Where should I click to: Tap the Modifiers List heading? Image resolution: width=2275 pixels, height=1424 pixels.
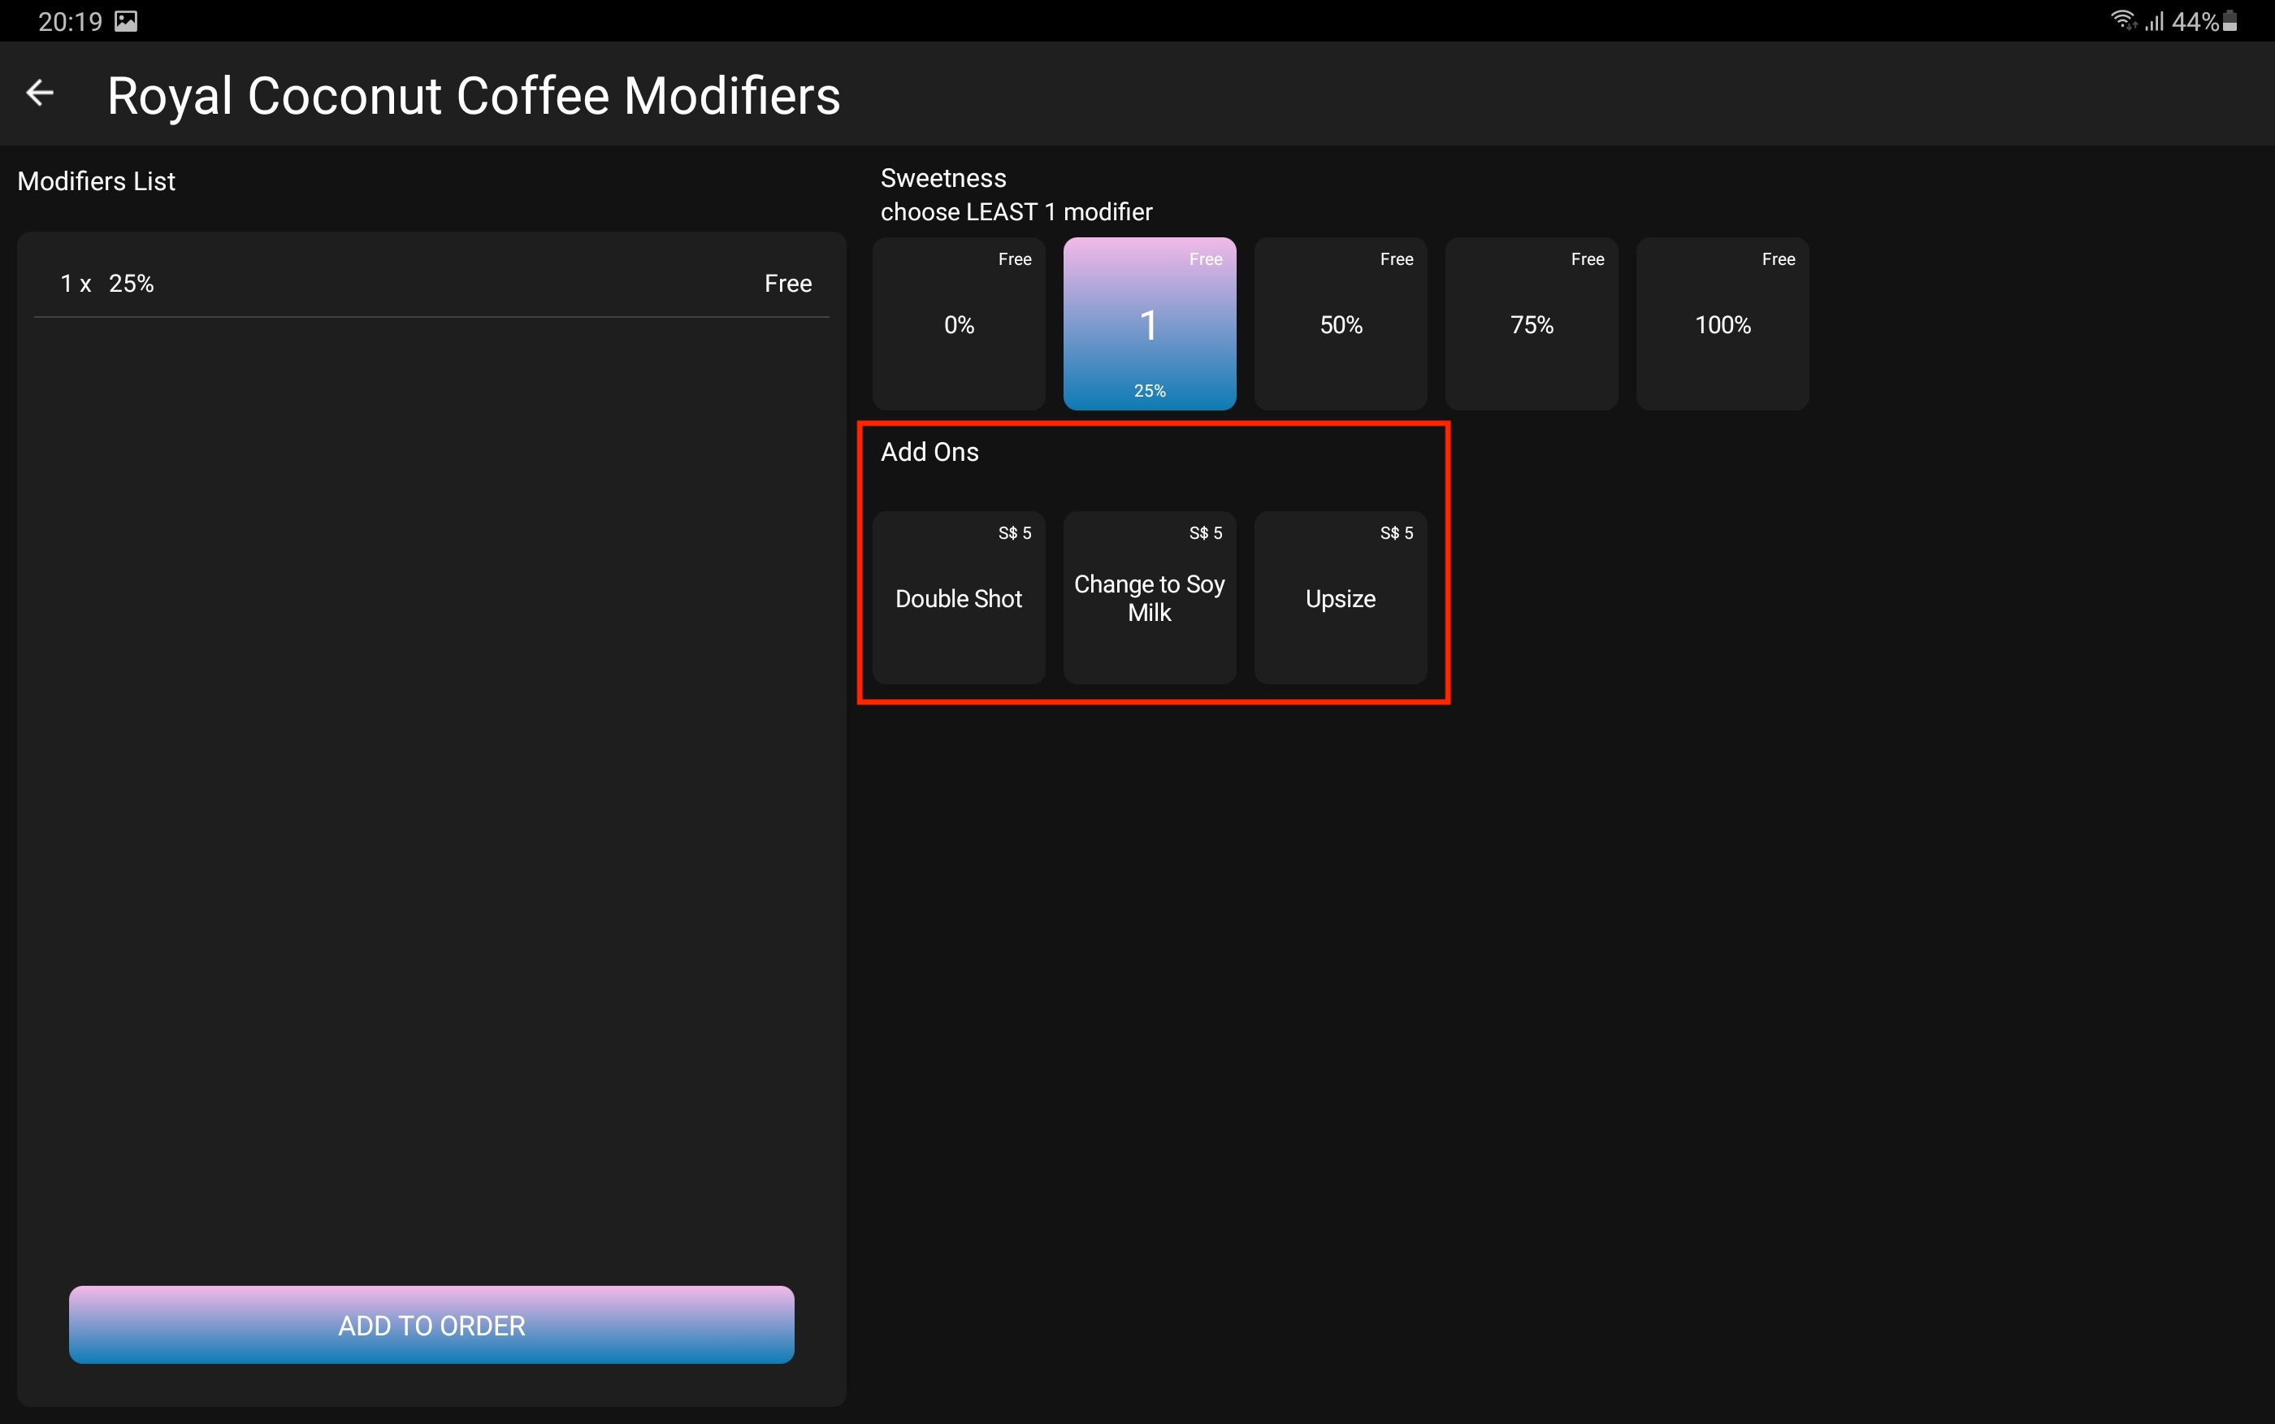click(96, 180)
